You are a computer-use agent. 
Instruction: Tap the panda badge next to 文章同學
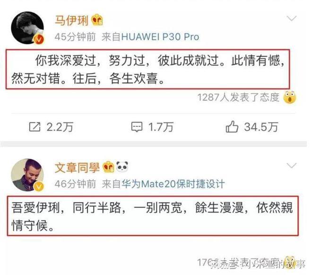click(122, 167)
